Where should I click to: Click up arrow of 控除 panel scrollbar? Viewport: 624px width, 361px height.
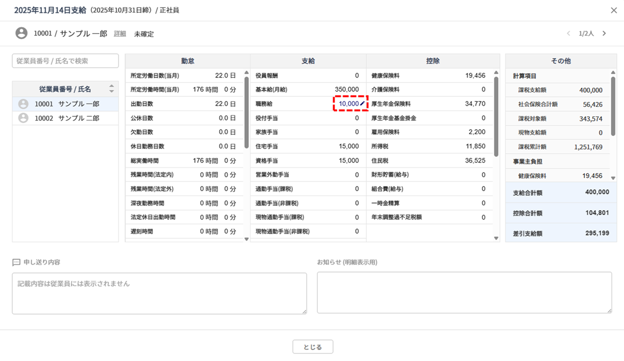coord(497,73)
